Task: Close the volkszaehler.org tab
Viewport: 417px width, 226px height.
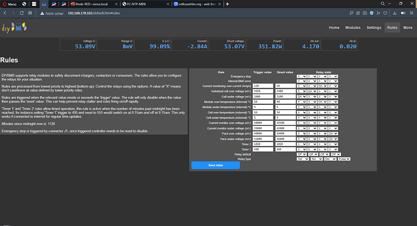Action: (x=219, y=4)
